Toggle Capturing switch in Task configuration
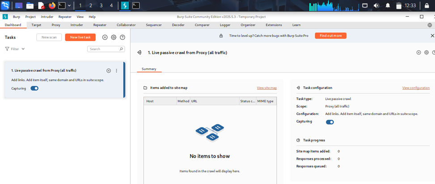 tap(330, 122)
